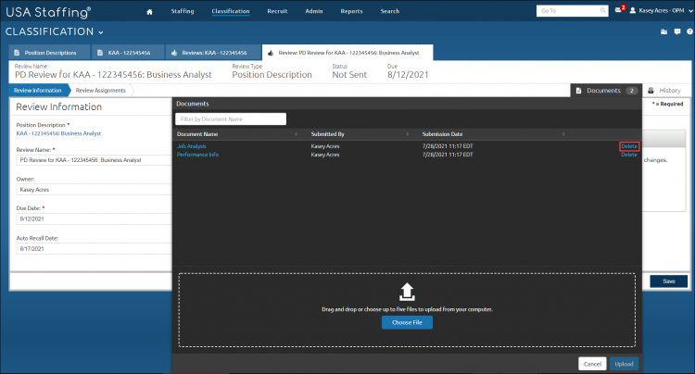Switch to the KAA - 122345456 tab
695x374 pixels.
128,53
